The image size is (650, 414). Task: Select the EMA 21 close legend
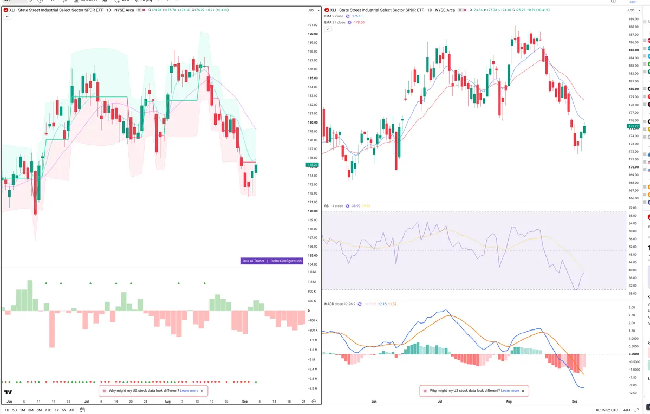coord(335,22)
